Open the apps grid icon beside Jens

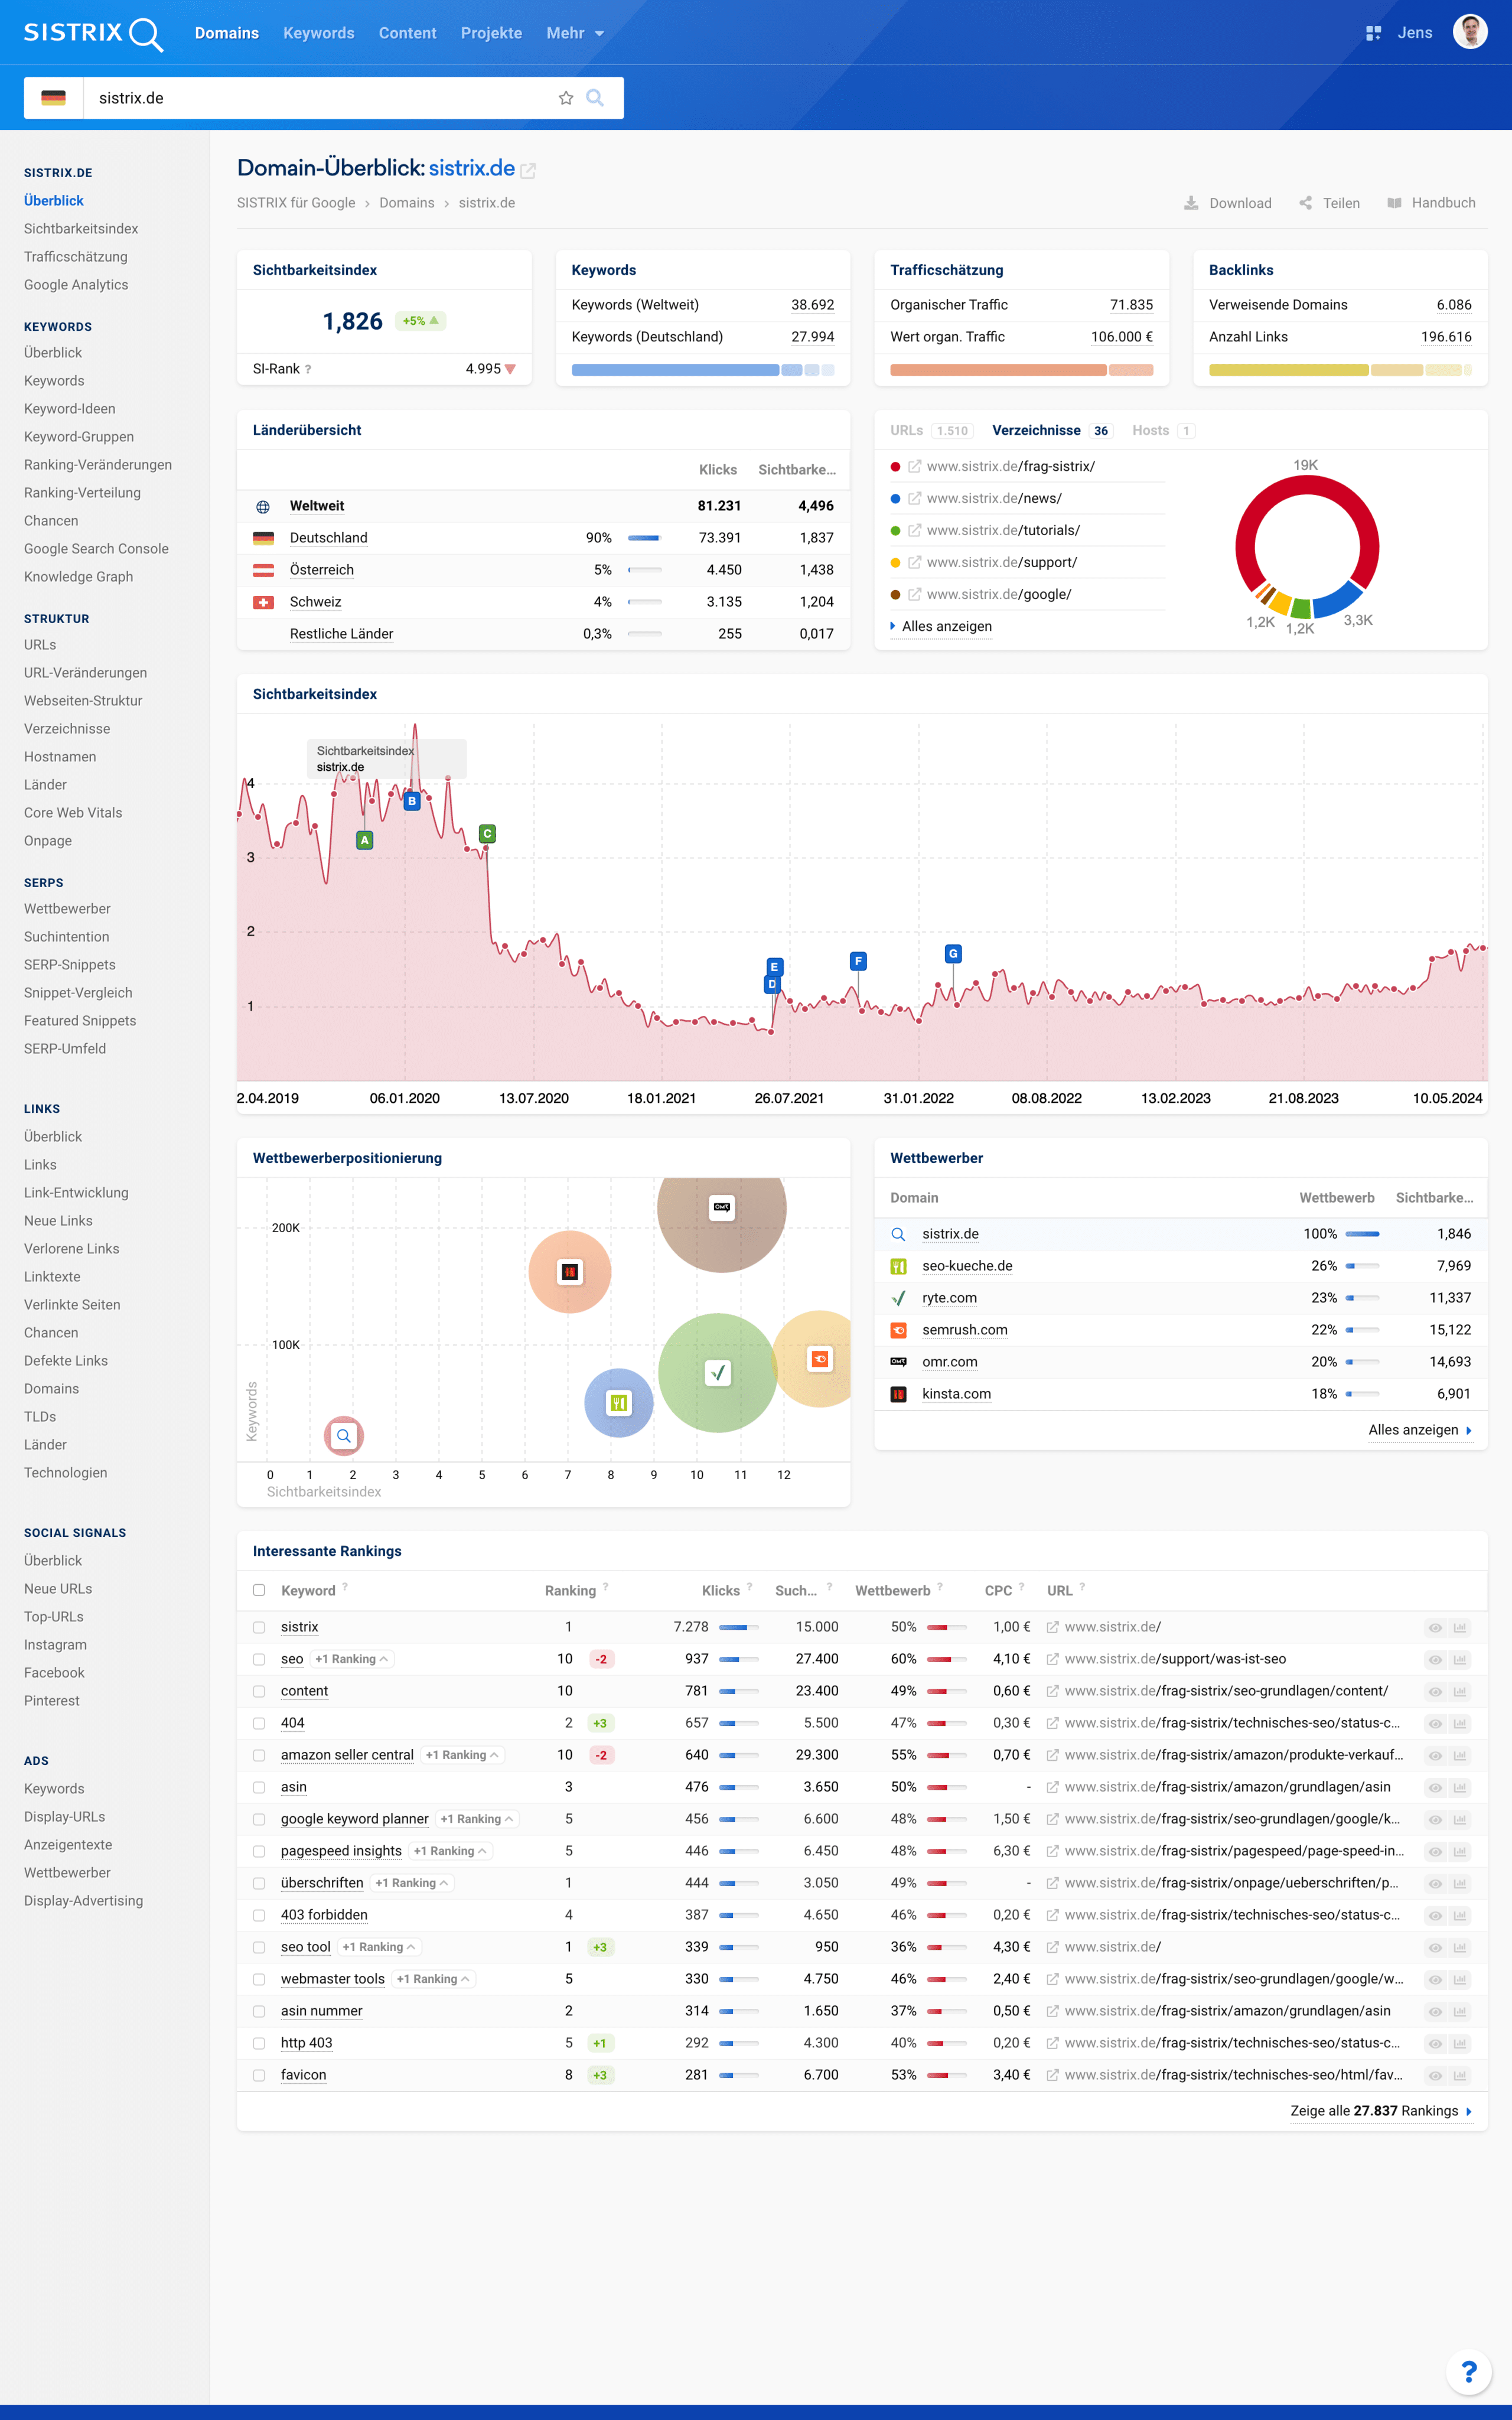(x=1373, y=33)
